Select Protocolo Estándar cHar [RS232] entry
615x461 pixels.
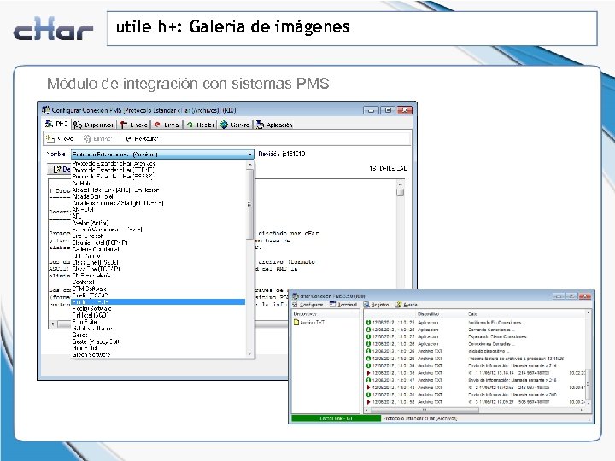tap(112, 177)
